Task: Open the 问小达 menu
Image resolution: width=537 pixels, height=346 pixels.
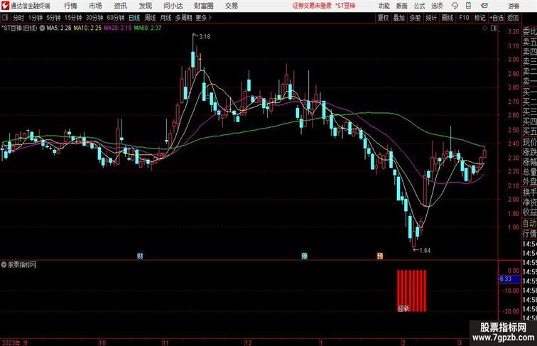Action: tap(173, 6)
